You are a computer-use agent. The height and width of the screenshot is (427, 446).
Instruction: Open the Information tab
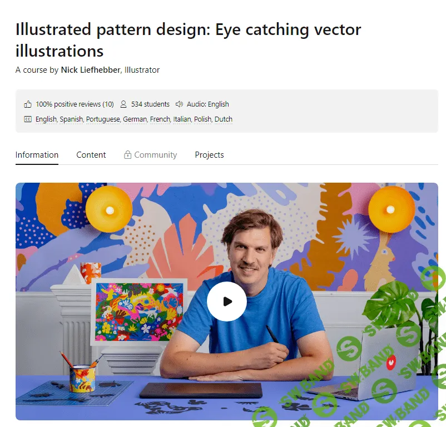(x=37, y=155)
